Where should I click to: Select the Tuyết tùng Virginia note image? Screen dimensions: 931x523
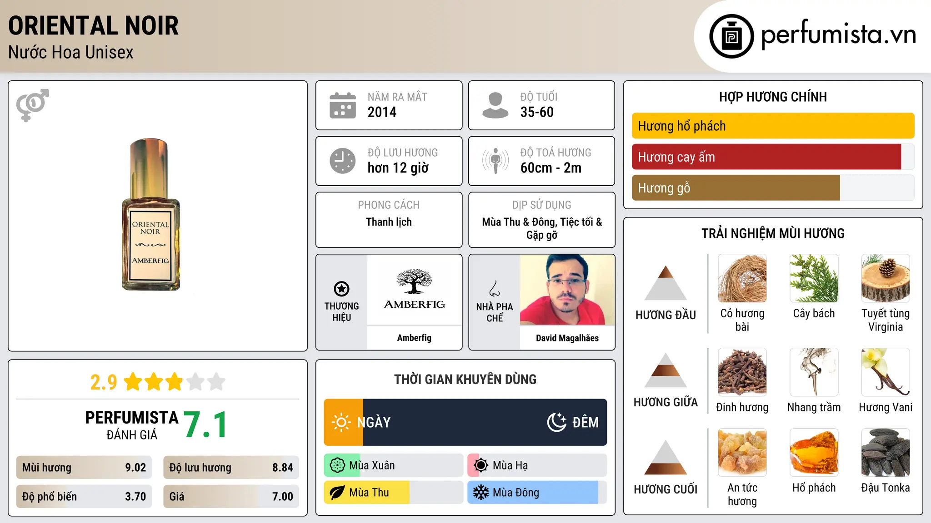coord(886,278)
